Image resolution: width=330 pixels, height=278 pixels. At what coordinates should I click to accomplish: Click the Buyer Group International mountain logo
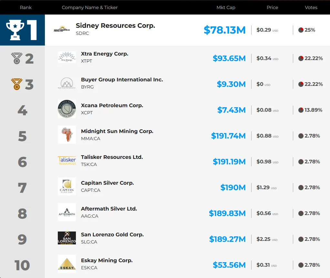(67, 83)
